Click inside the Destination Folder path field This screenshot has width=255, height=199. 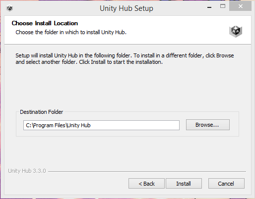[x=101, y=125]
